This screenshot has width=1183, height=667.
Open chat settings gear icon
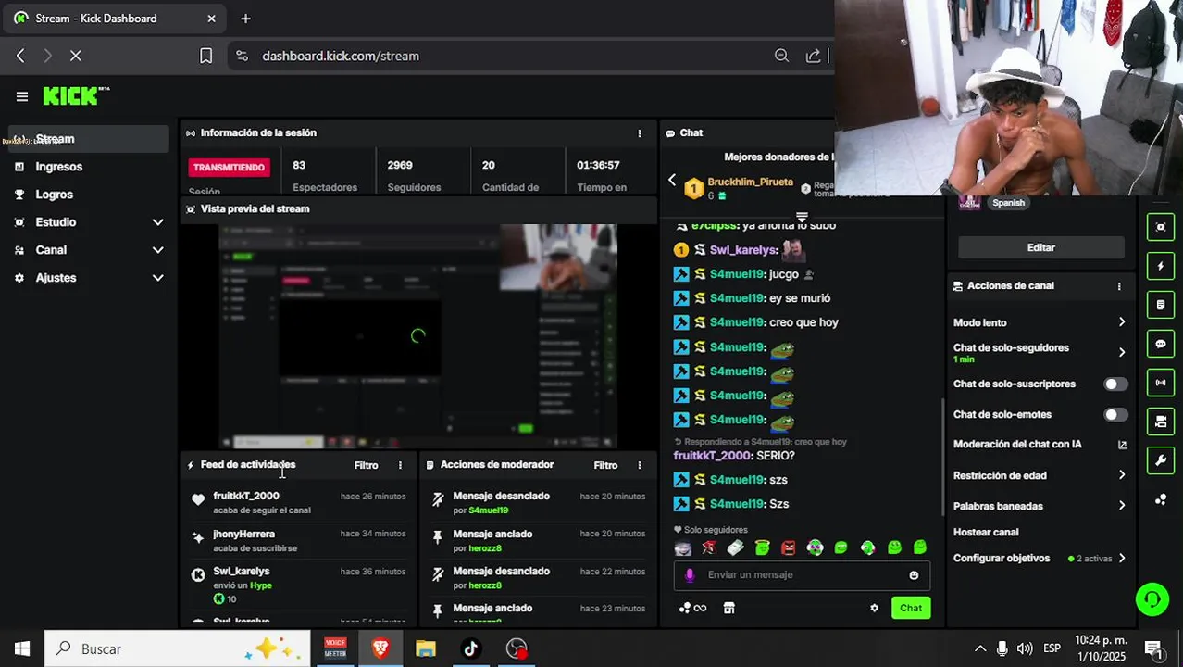(874, 608)
